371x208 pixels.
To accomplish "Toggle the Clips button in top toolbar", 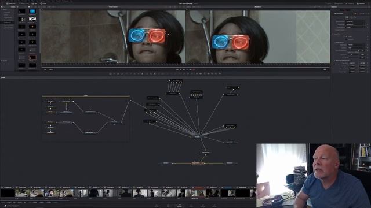I will (34, 3).
